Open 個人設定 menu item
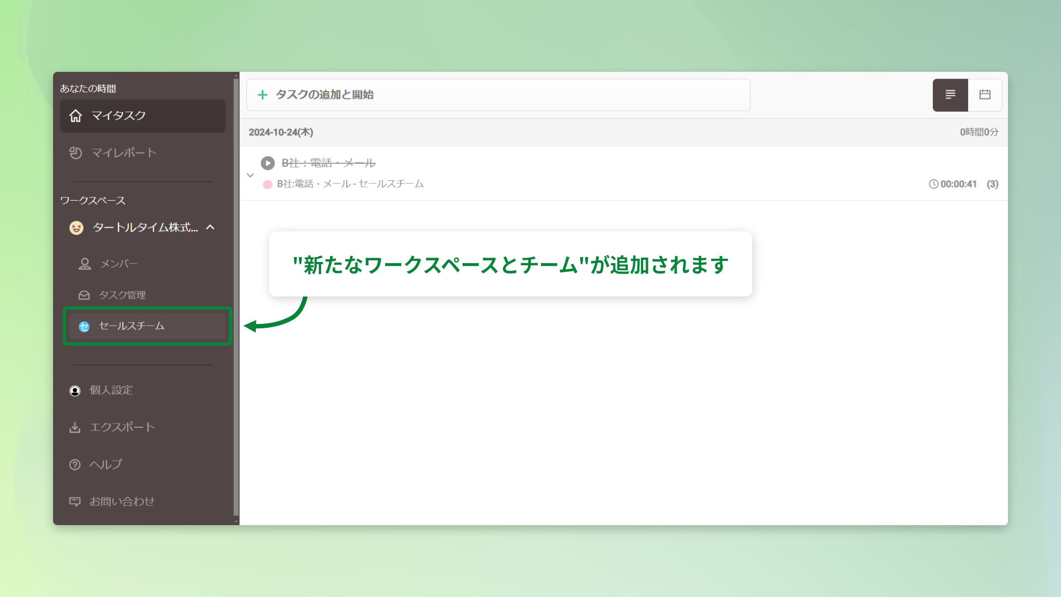Viewport: 1061px width, 597px height. (x=111, y=390)
